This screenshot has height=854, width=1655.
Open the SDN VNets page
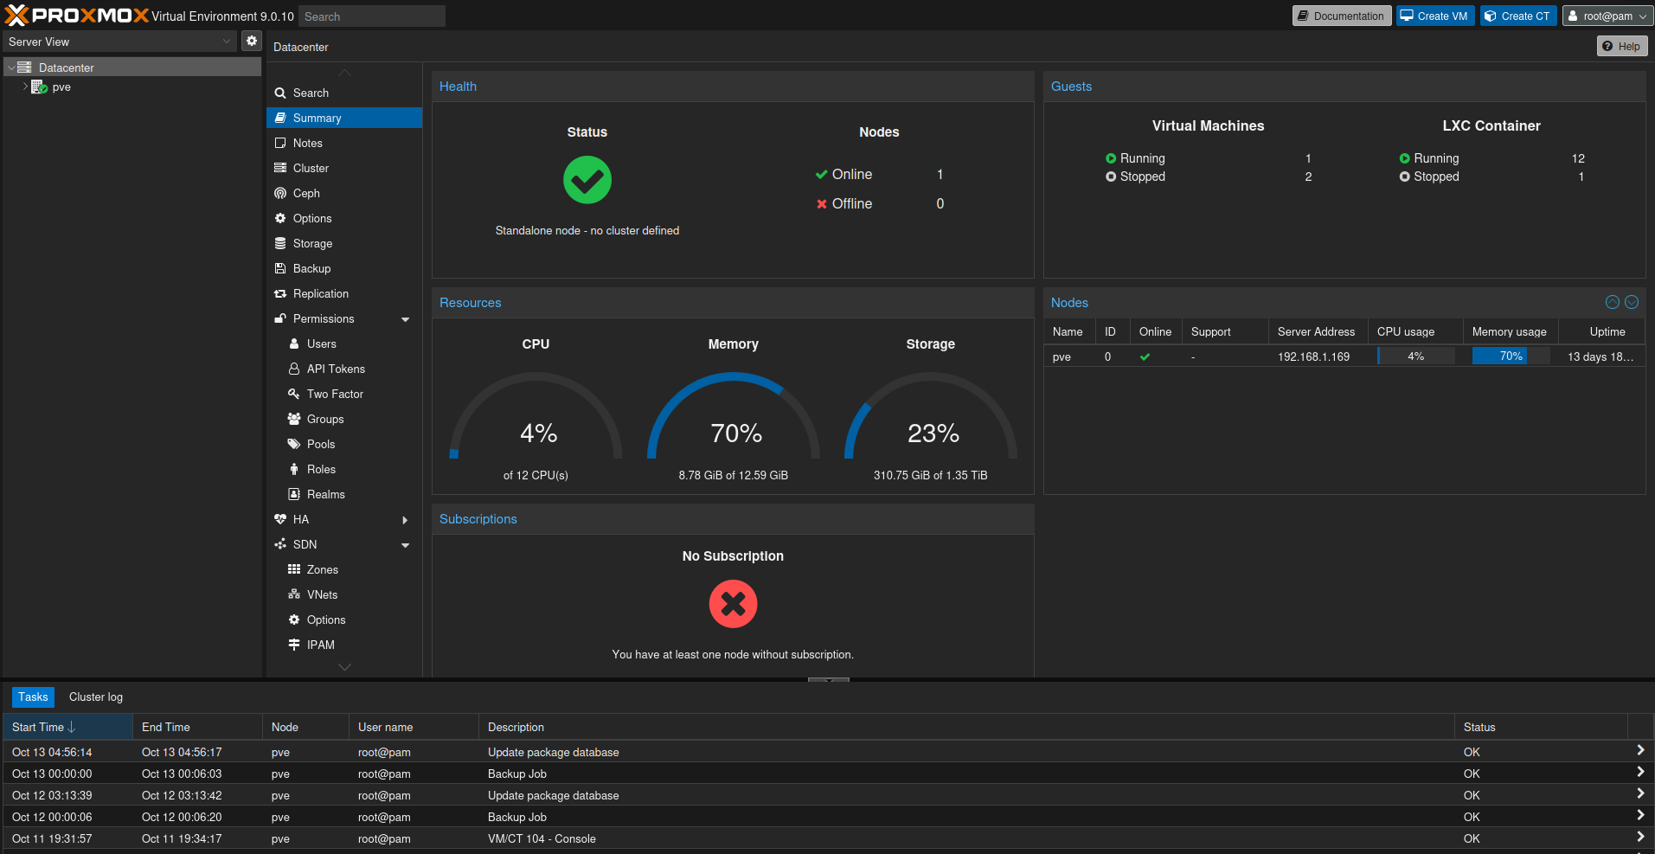click(x=322, y=594)
